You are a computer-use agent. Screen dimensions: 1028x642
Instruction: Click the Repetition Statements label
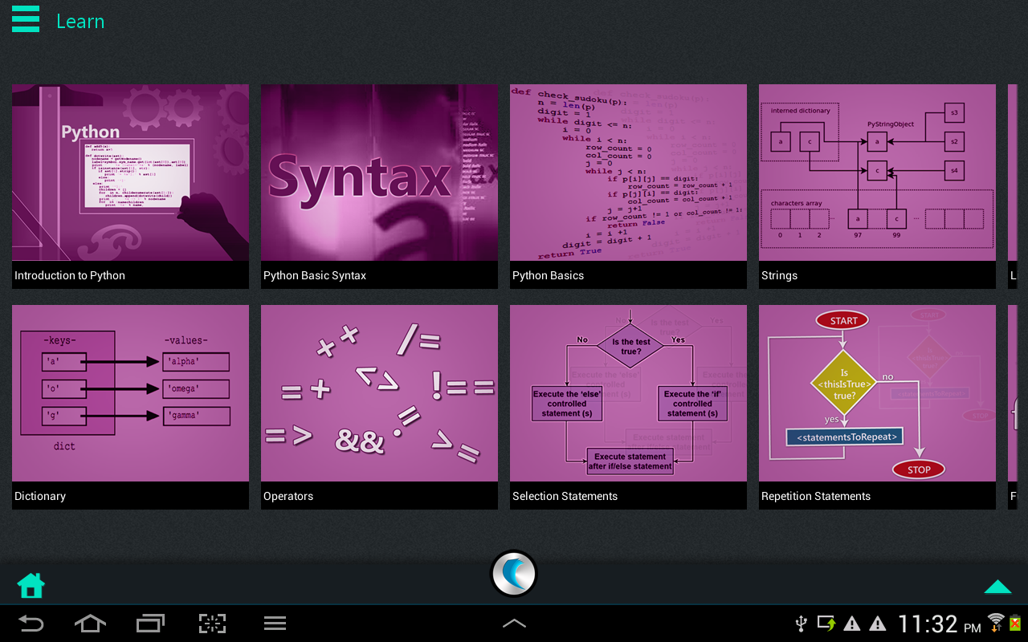pyautogui.click(x=816, y=496)
